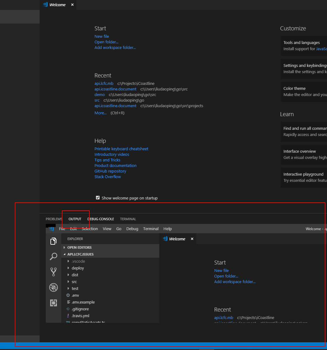Disable the Show welcome page on startup checkbox
The height and width of the screenshot is (350, 327).
click(x=98, y=198)
